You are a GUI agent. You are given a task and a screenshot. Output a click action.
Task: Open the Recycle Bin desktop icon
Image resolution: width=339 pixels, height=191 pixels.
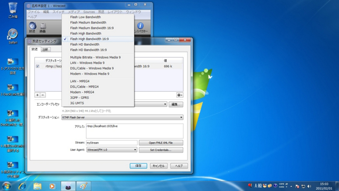13,10
